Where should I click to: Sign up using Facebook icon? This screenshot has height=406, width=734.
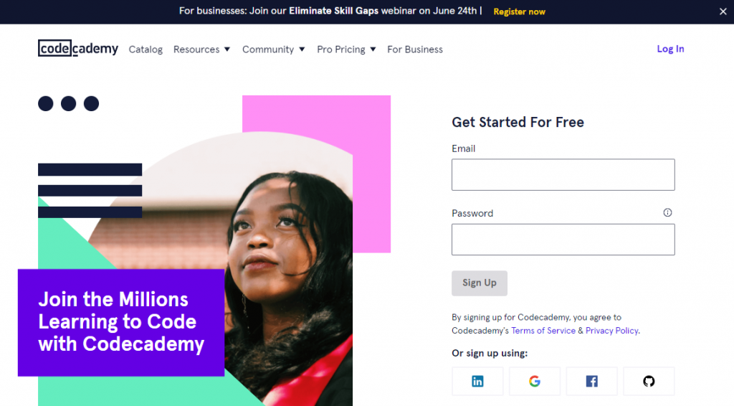(x=591, y=382)
